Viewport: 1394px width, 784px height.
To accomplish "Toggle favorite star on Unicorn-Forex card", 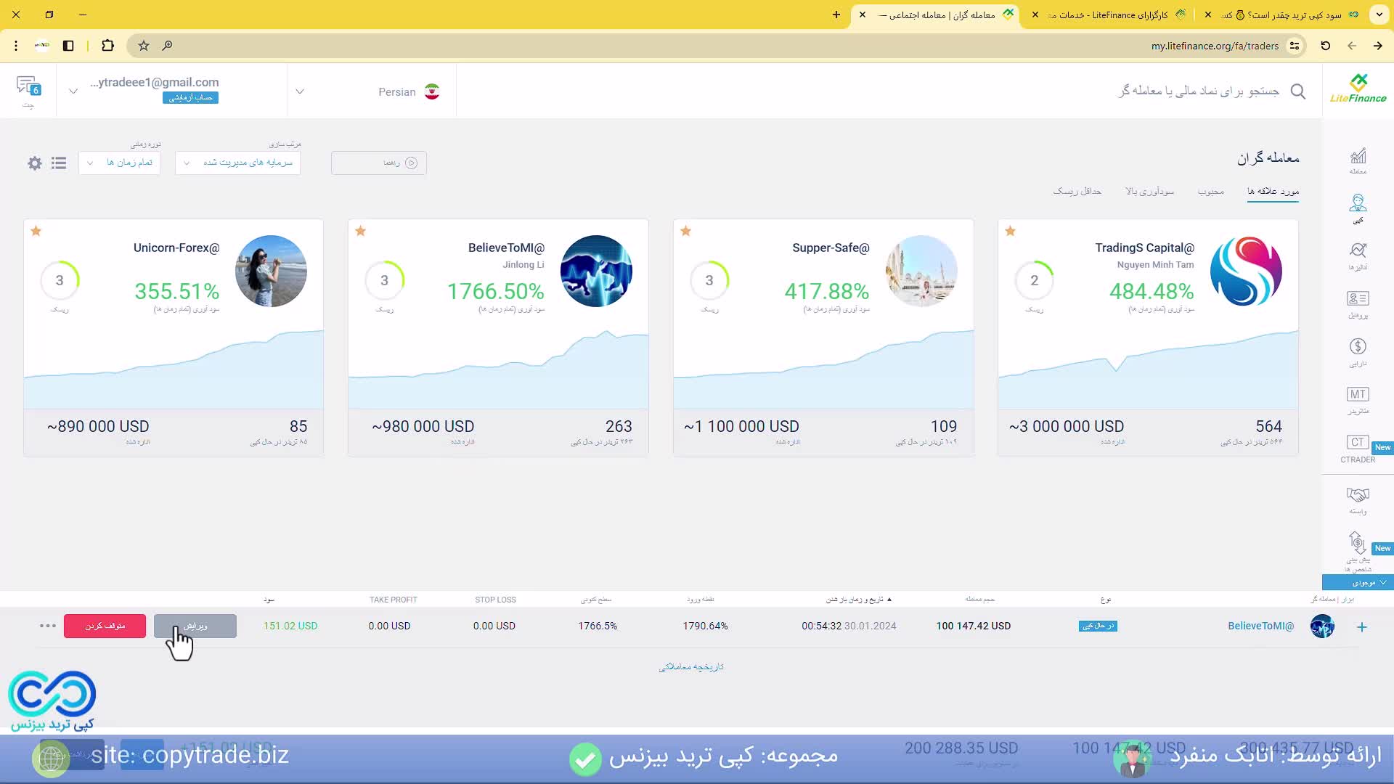I will coord(36,231).
